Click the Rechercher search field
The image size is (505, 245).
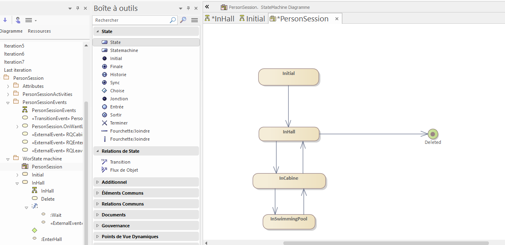click(131, 20)
